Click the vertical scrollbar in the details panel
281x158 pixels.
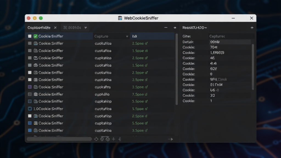(x=253, y=67)
